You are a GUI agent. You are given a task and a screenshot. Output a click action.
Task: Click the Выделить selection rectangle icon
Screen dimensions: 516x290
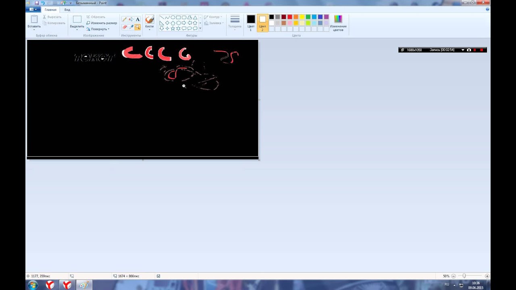pyautogui.click(x=77, y=19)
